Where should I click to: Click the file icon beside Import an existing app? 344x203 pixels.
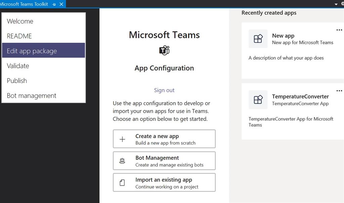point(122,183)
